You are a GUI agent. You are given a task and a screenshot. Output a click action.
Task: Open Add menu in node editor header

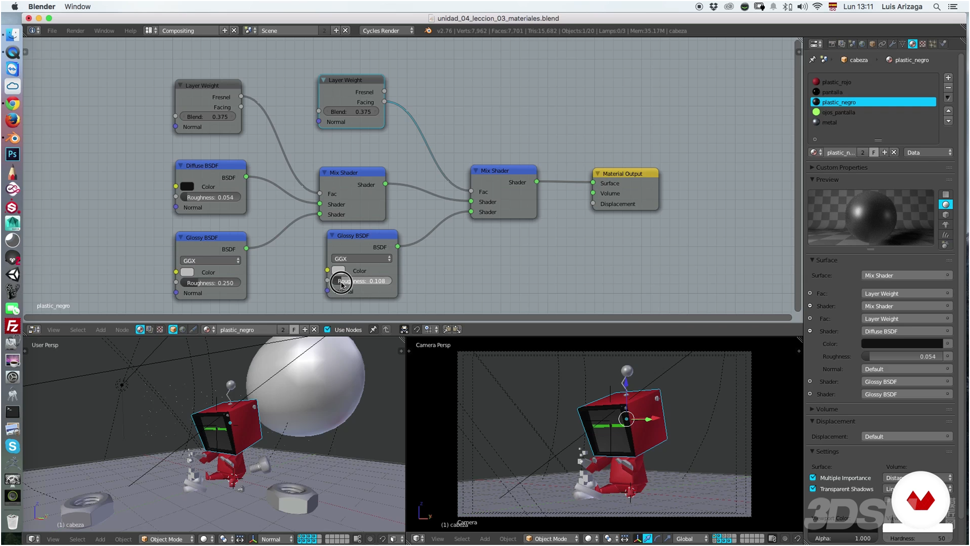(x=100, y=330)
